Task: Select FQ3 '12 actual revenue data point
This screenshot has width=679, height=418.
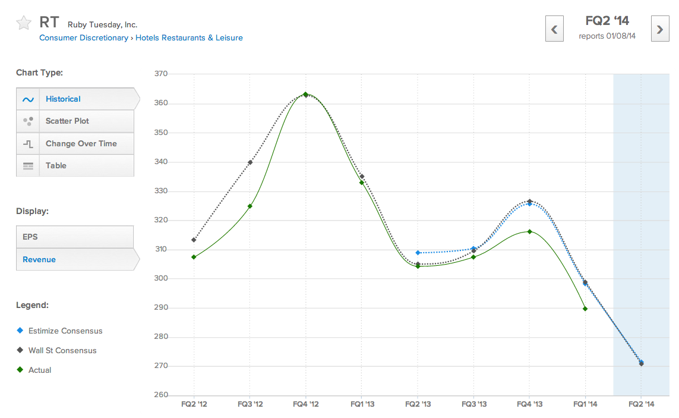Action: [x=250, y=206]
